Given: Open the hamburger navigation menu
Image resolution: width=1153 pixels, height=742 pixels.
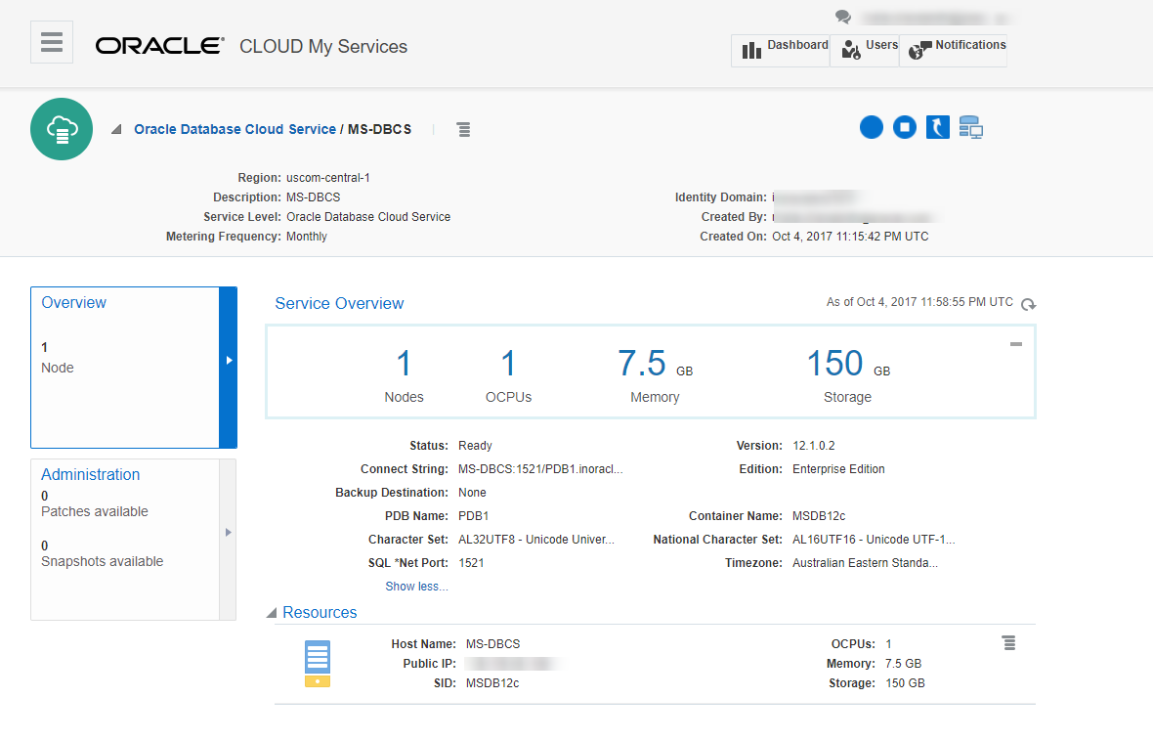Looking at the screenshot, I should (x=52, y=42).
